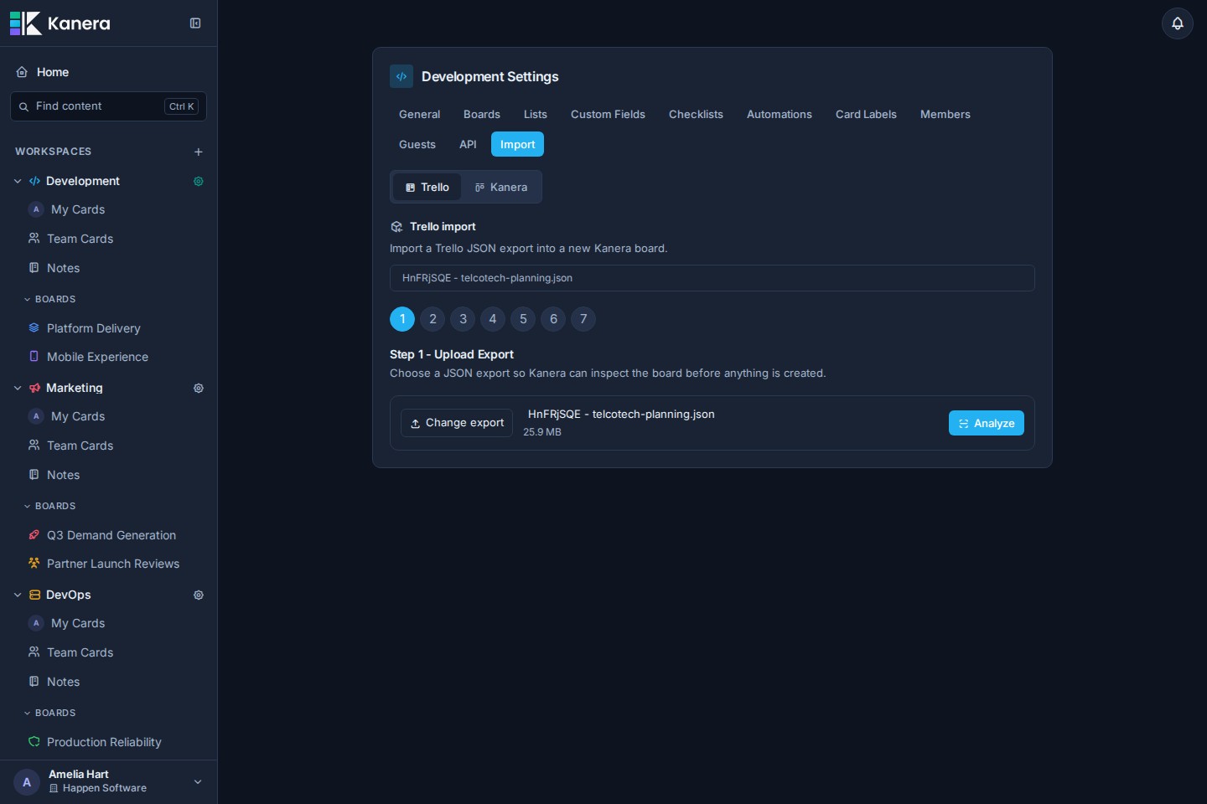
Task: Open the Guests tab
Action: (417, 145)
